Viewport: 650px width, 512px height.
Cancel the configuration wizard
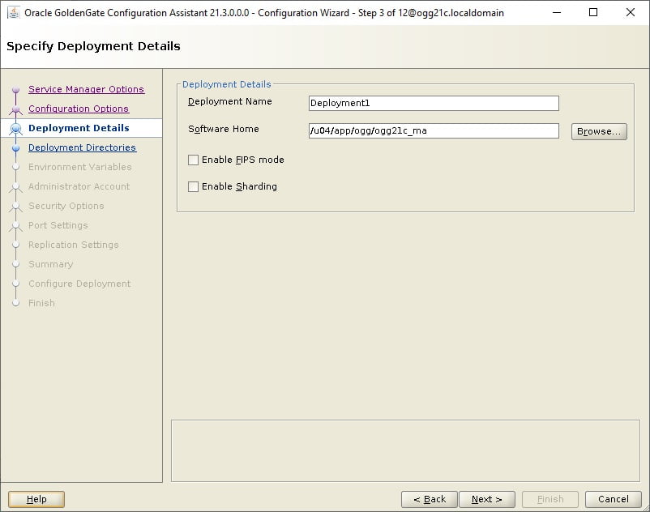[614, 499]
